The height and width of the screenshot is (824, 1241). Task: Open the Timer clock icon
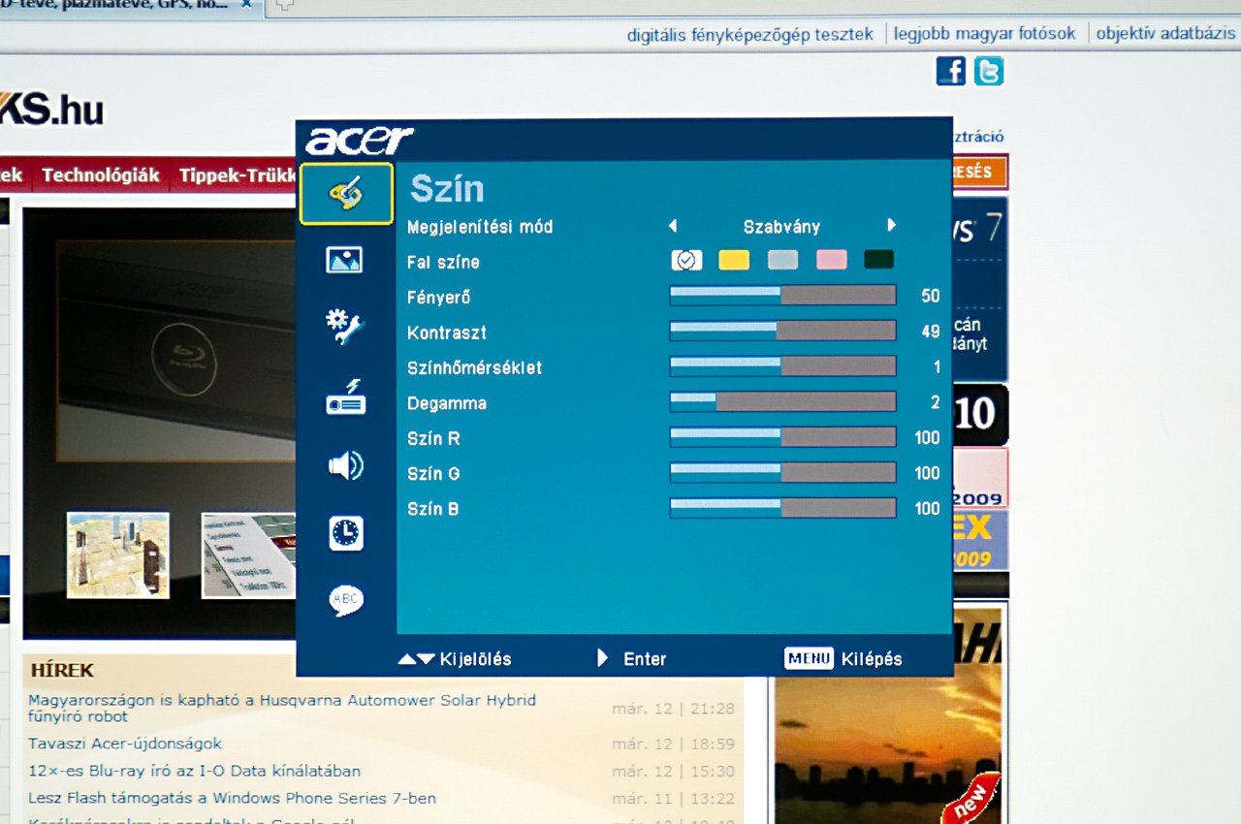345,533
